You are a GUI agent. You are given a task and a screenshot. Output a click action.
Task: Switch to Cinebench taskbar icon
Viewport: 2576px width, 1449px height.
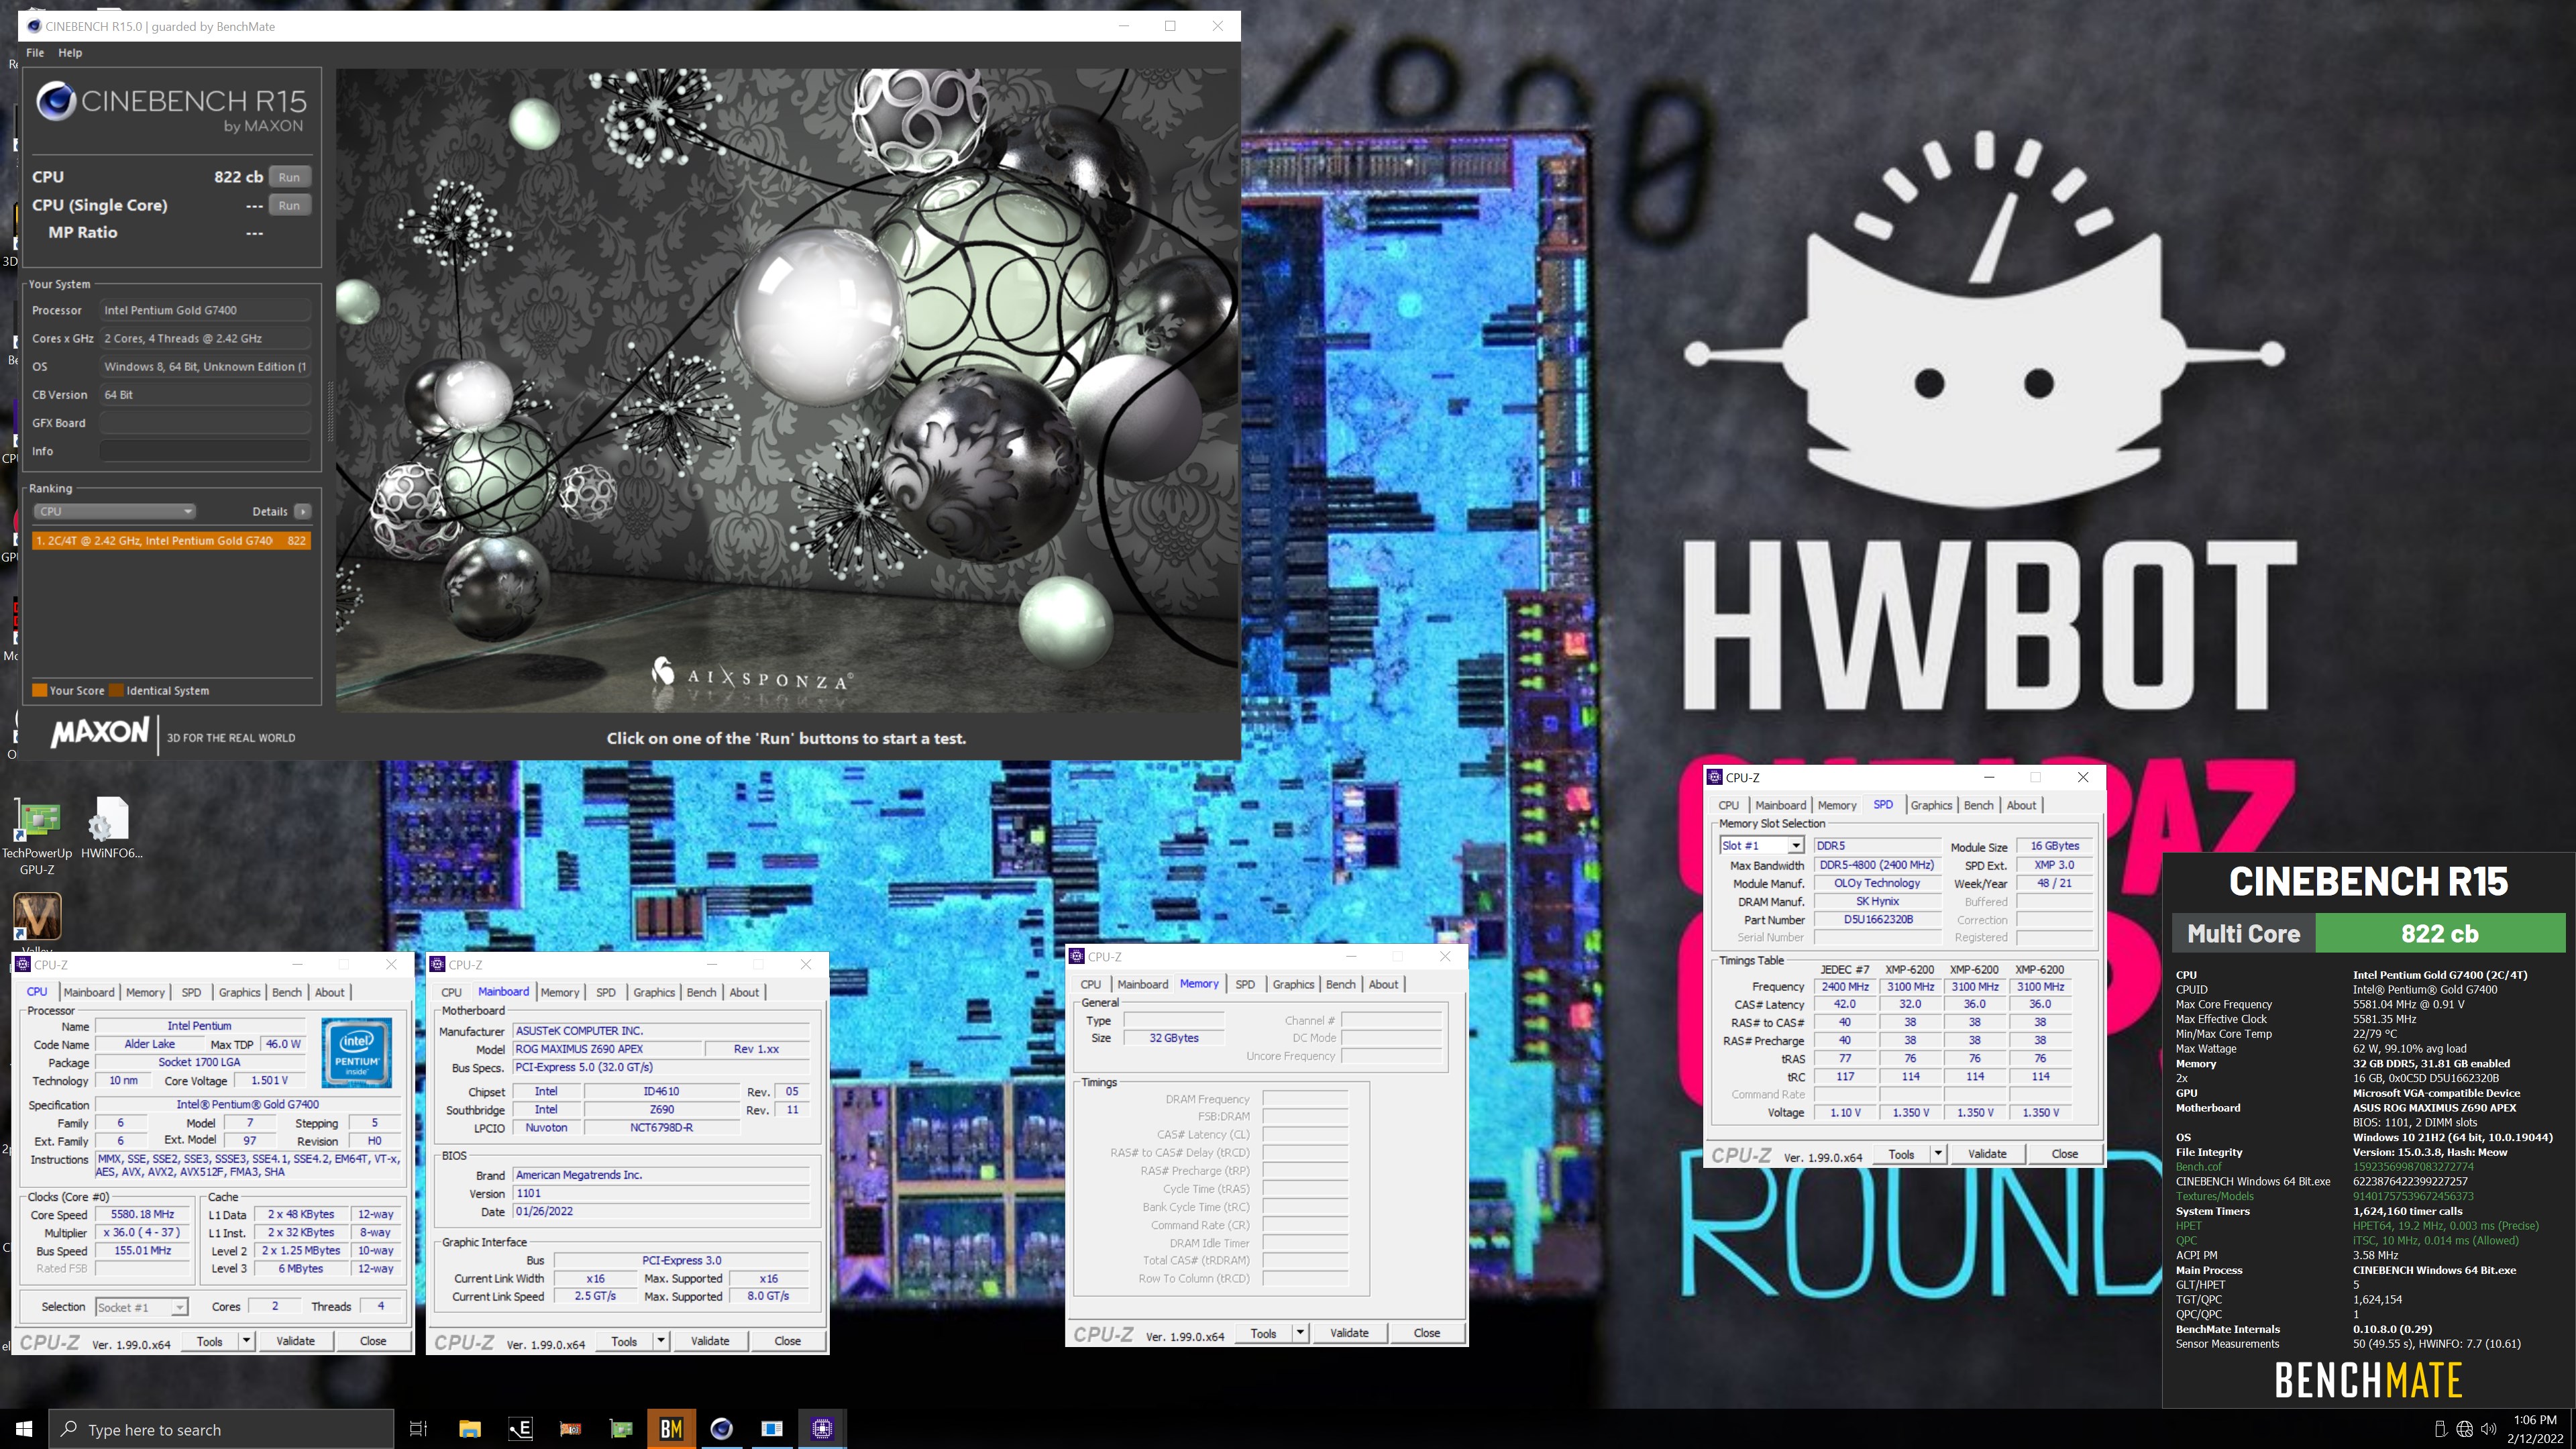click(721, 1429)
